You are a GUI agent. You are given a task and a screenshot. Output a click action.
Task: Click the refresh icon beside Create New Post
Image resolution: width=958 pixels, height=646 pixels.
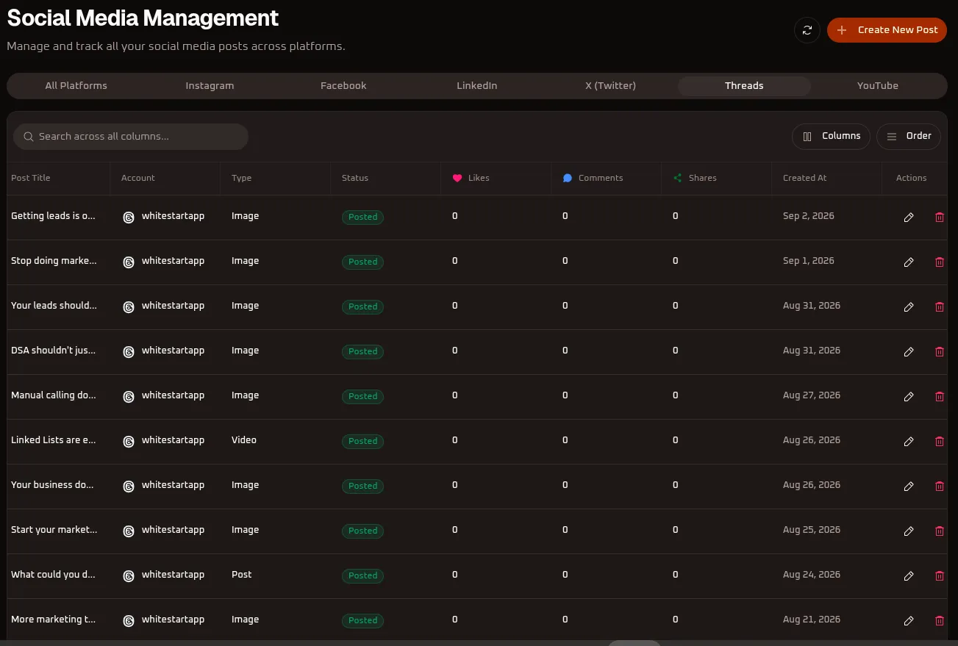pyautogui.click(x=807, y=30)
